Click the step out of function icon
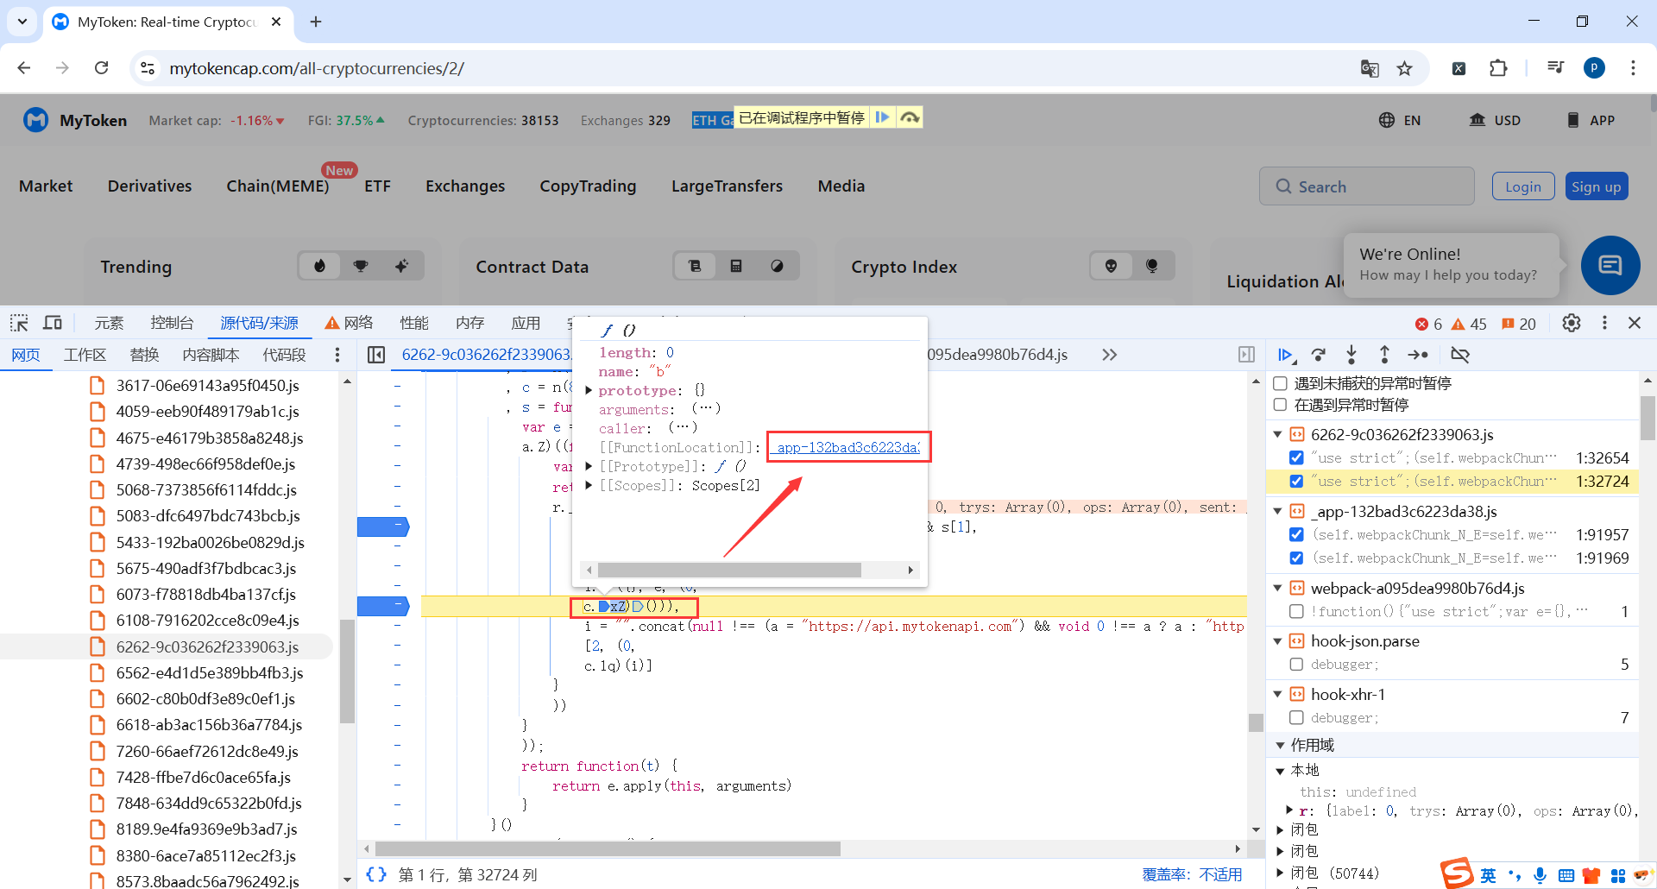Viewport: 1657px width, 889px height. (1384, 355)
